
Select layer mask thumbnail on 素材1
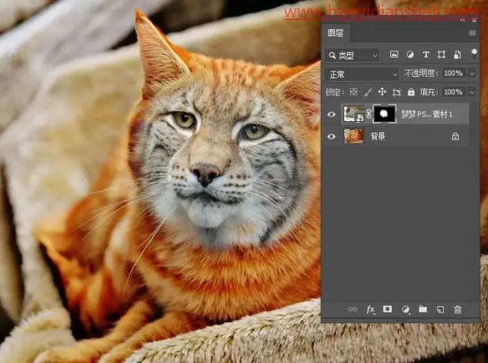click(384, 114)
